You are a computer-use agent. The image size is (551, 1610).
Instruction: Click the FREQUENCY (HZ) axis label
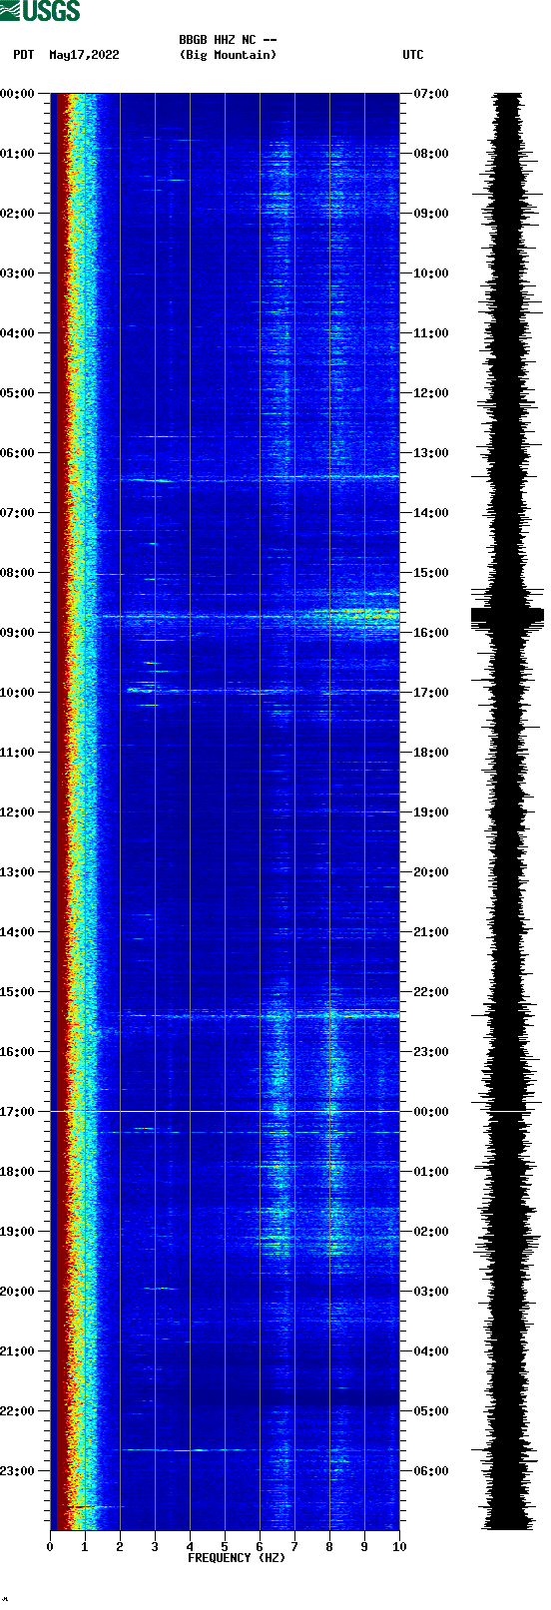[x=237, y=1558]
